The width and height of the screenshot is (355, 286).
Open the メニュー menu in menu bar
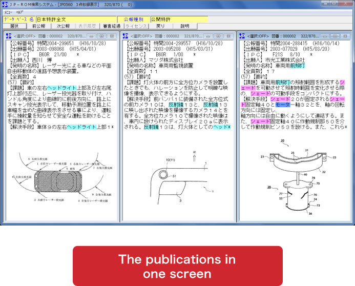point(8,11)
